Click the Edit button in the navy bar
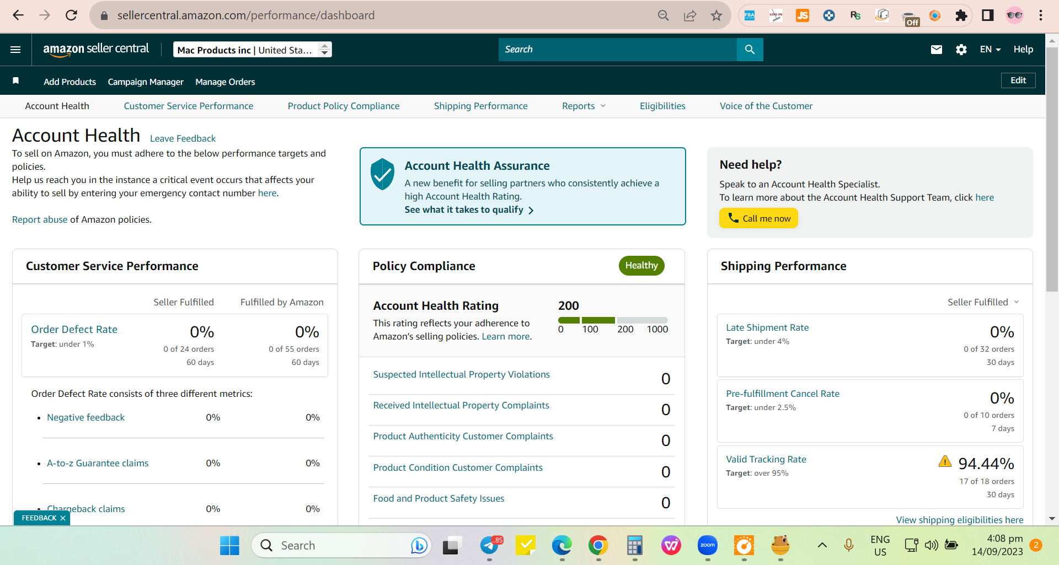The image size is (1059, 565). click(1018, 80)
